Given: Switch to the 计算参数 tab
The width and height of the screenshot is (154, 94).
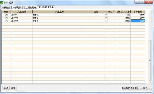Looking at the screenshot, I should click(6, 7).
